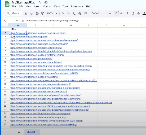
Task: Show the all sheets list icon
Action: pos(19,132)
